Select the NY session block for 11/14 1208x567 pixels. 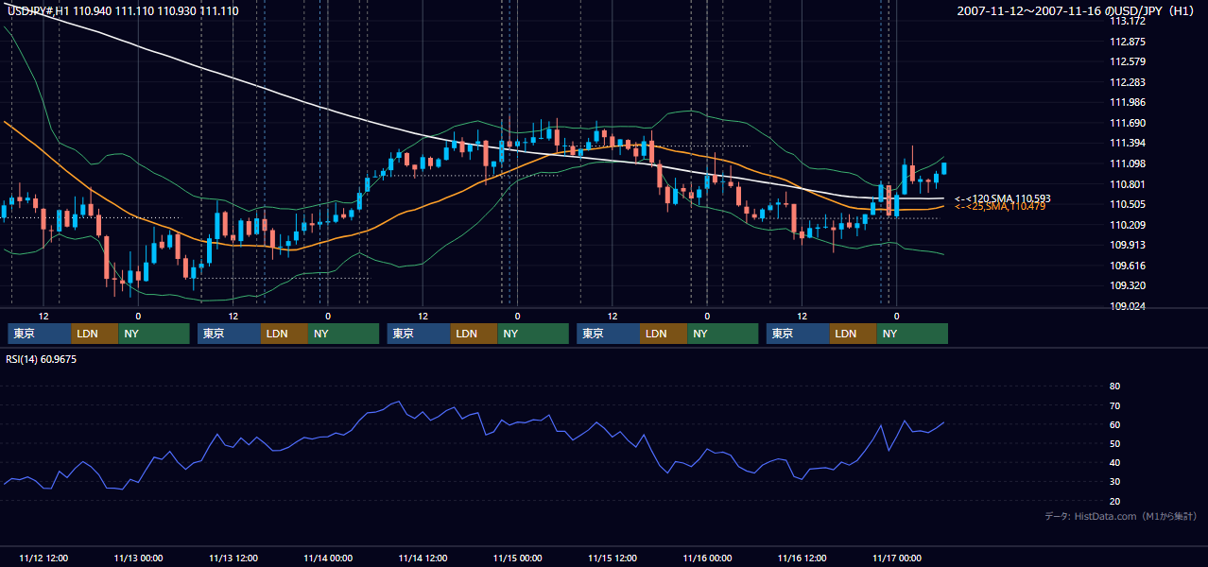[x=533, y=334]
